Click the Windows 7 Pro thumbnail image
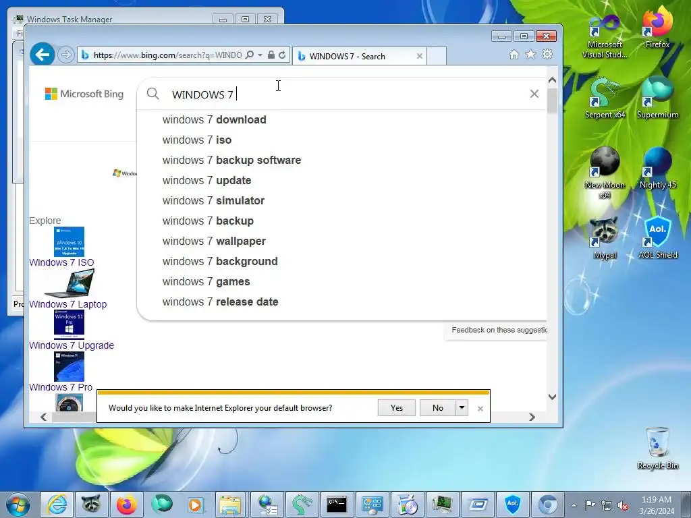691x518 pixels. point(69,366)
